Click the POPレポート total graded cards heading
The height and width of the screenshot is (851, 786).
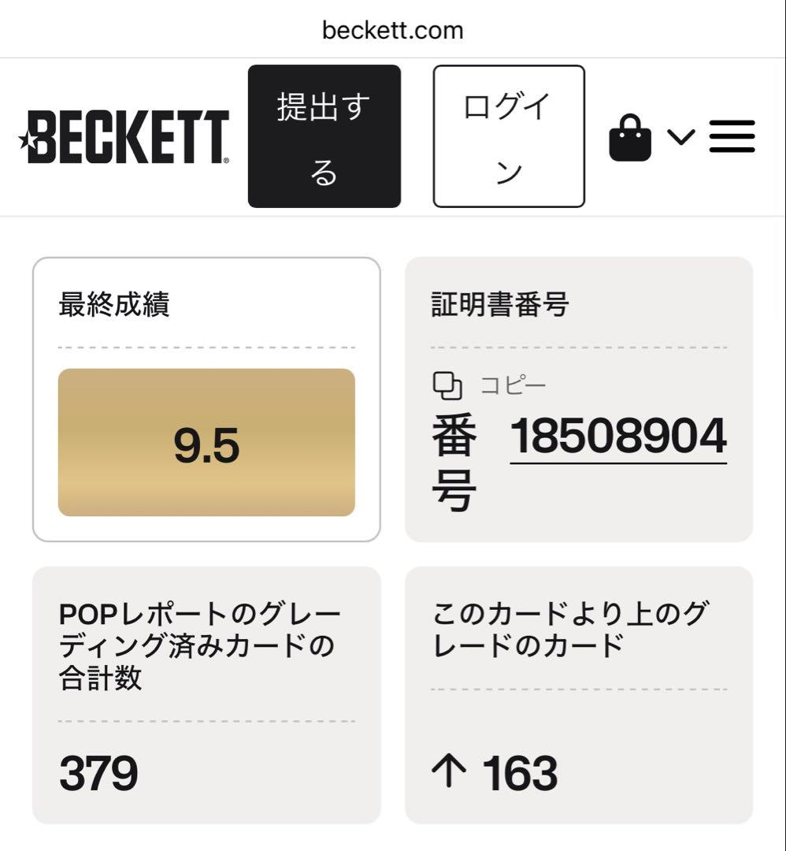pos(200,646)
